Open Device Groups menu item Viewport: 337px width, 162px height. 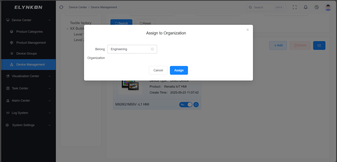pyautogui.click(x=28, y=54)
